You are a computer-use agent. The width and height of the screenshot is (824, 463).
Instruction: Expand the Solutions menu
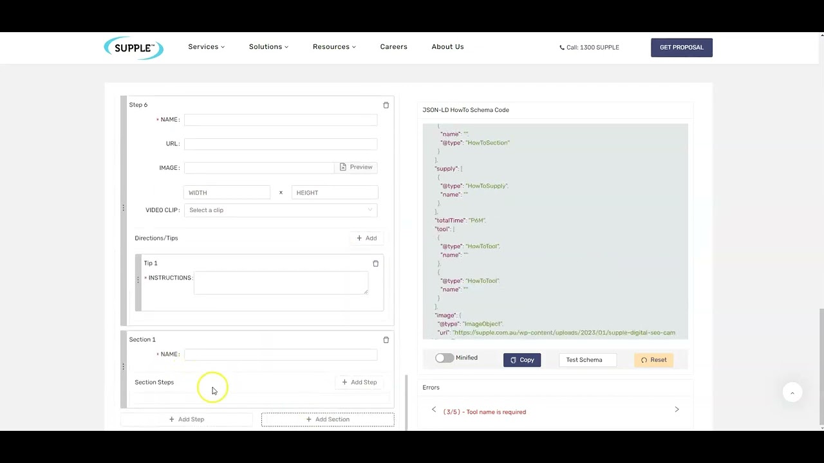click(268, 47)
